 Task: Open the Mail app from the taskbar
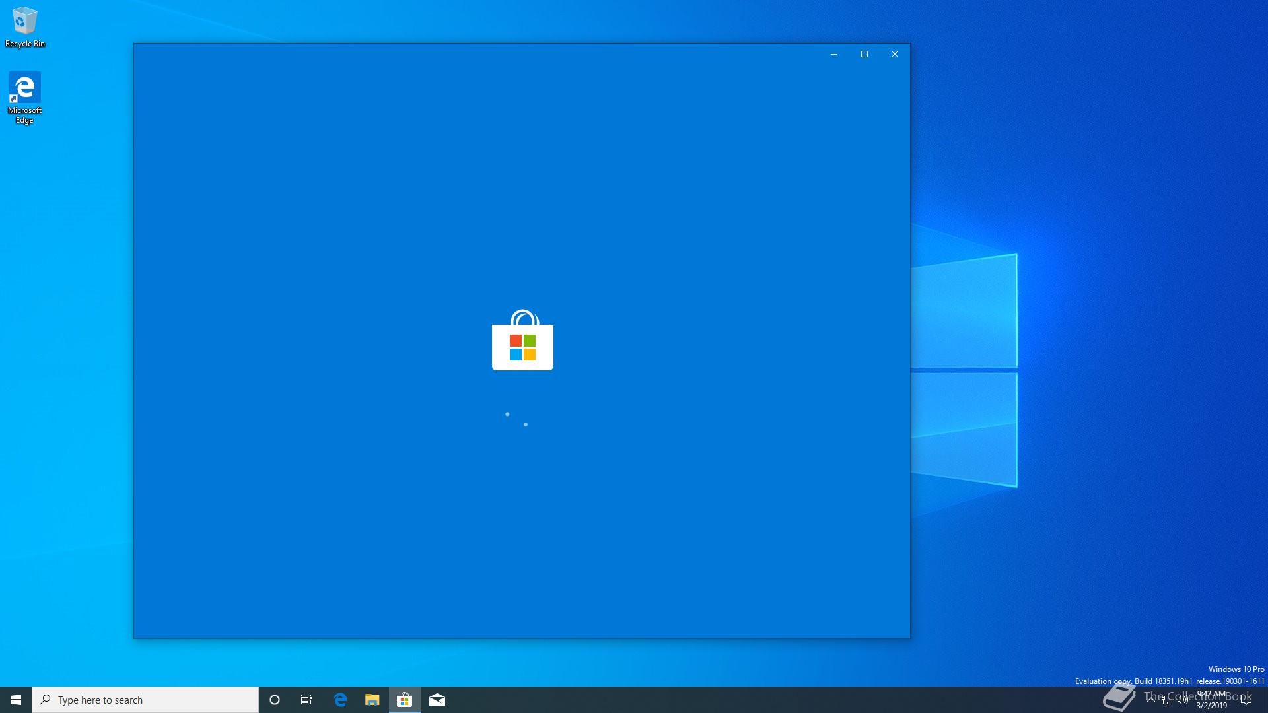(x=437, y=700)
